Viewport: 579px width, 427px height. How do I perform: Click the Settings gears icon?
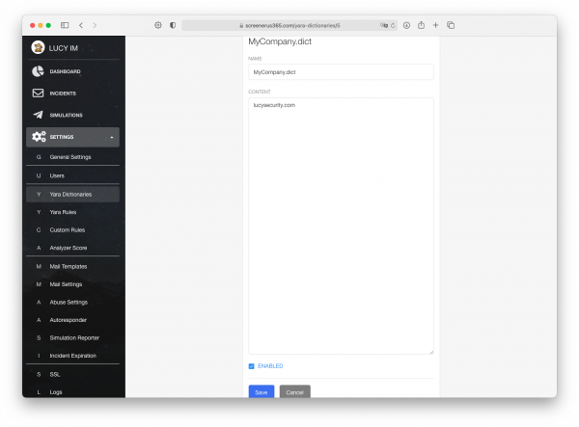click(x=39, y=137)
